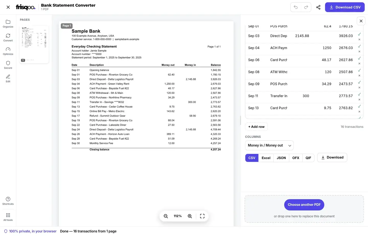Choose the OFX export format
This screenshot has height=236, width=368.
point(296,158)
